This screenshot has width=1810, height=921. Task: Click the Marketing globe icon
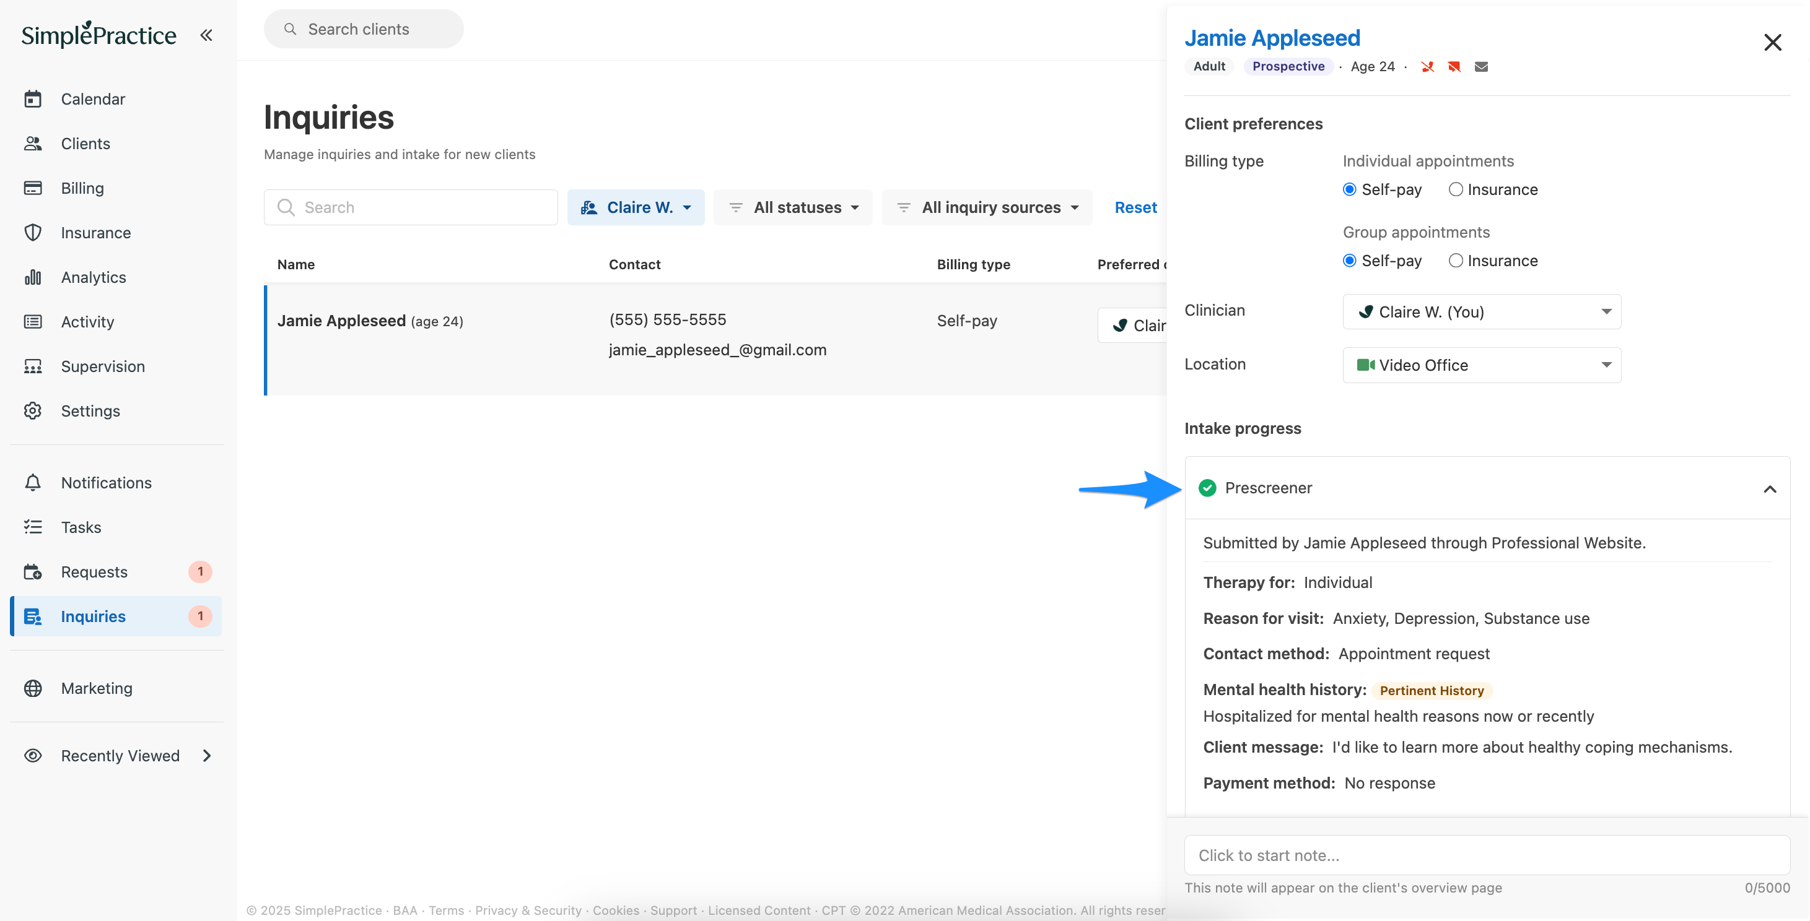pyautogui.click(x=33, y=689)
